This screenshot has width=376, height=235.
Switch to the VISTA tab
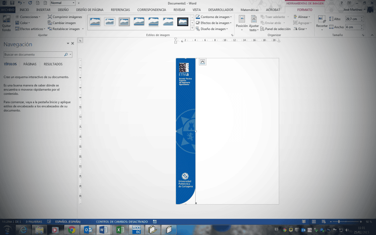pos(197,10)
